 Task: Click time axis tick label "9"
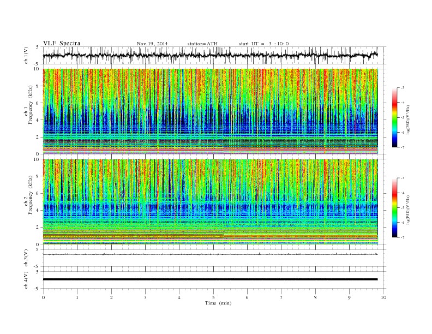point(349,297)
